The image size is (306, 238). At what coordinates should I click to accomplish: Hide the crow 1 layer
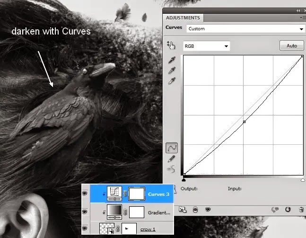pyautogui.click(x=85, y=228)
